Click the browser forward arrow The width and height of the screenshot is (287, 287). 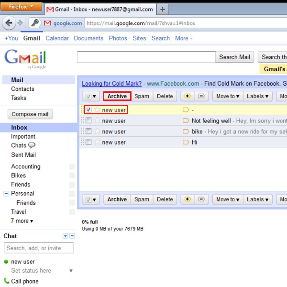click(20, 23)
